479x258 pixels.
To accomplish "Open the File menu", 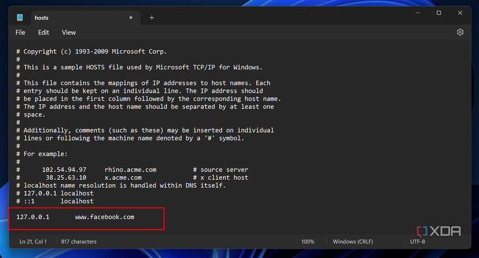I will point(20,32).
